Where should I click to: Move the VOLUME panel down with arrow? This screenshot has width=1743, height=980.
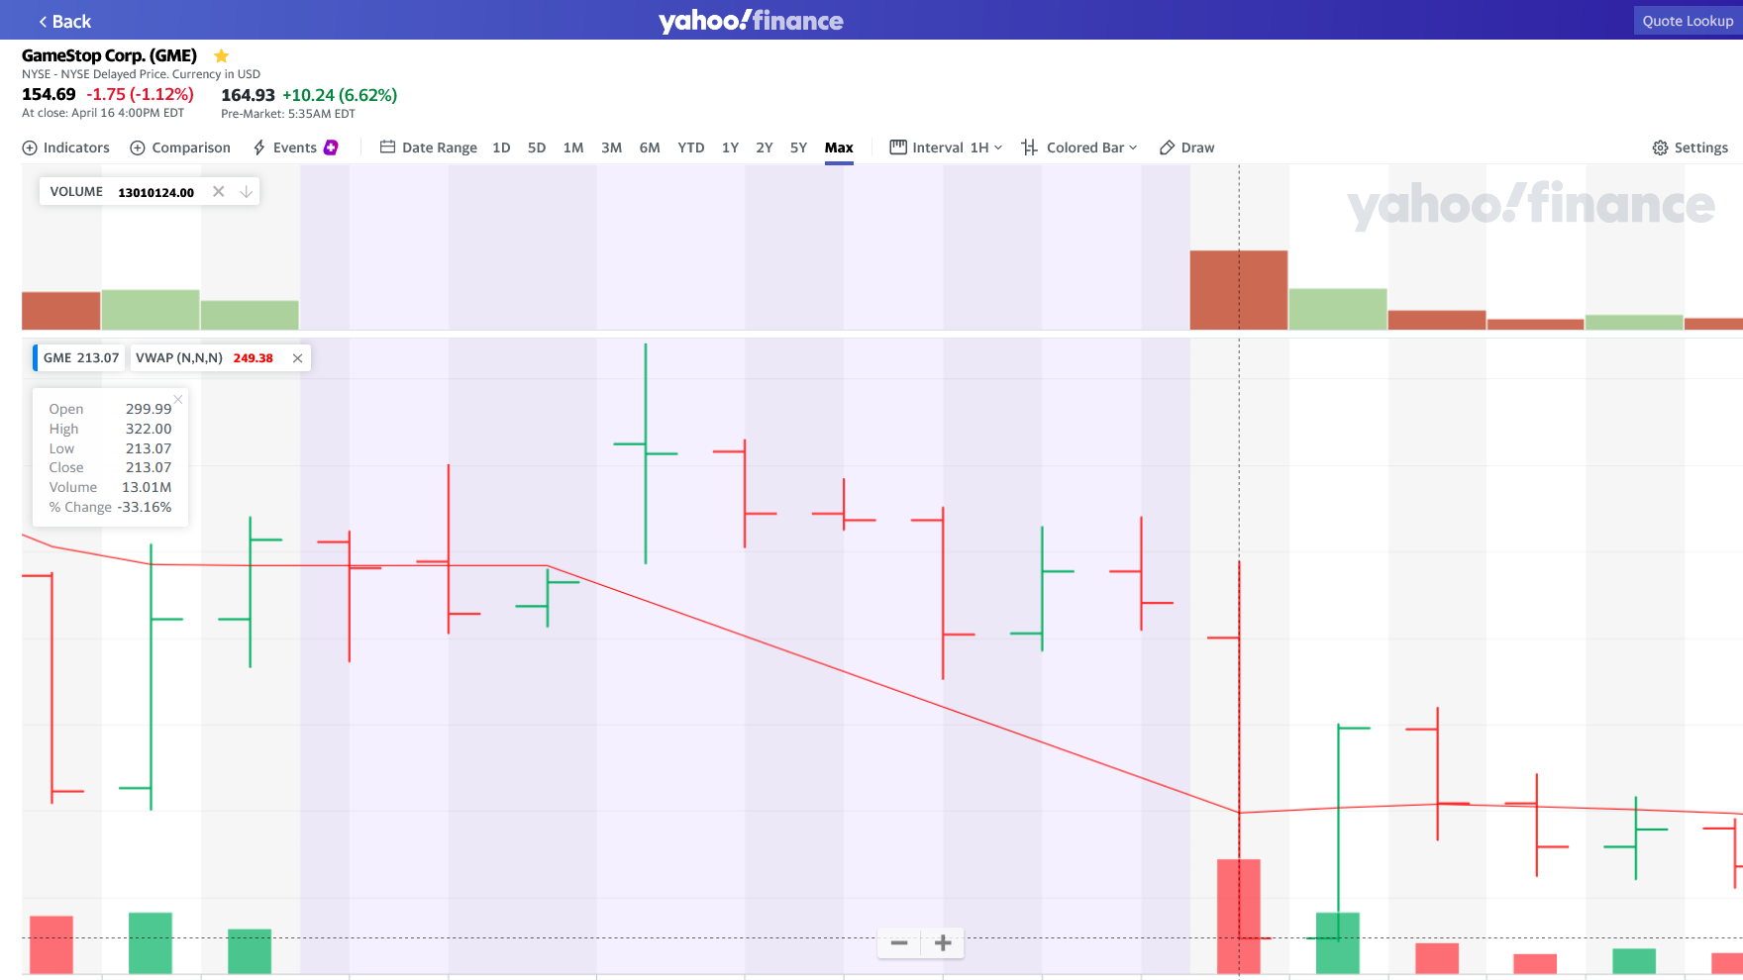click(246, 191)
